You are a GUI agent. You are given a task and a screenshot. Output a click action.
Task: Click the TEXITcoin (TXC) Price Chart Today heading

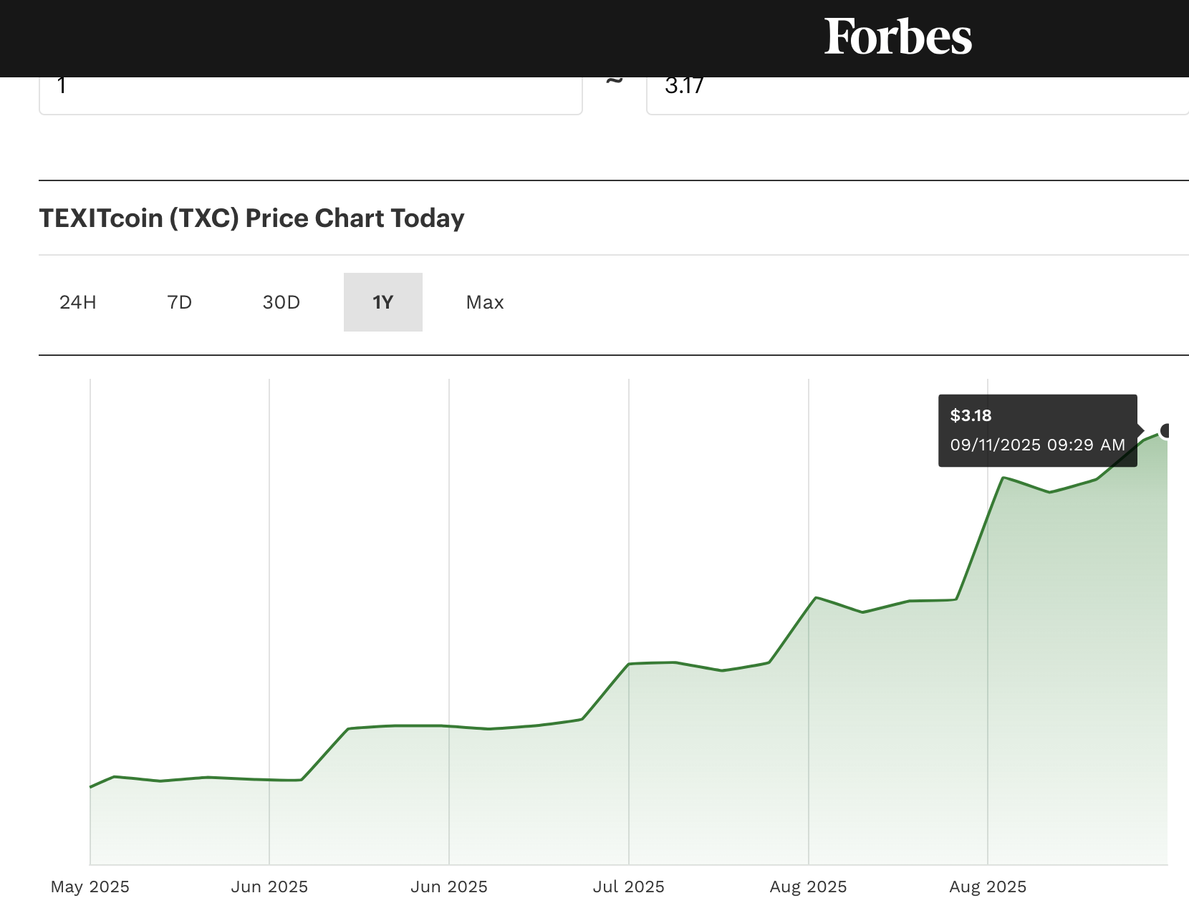251,218
